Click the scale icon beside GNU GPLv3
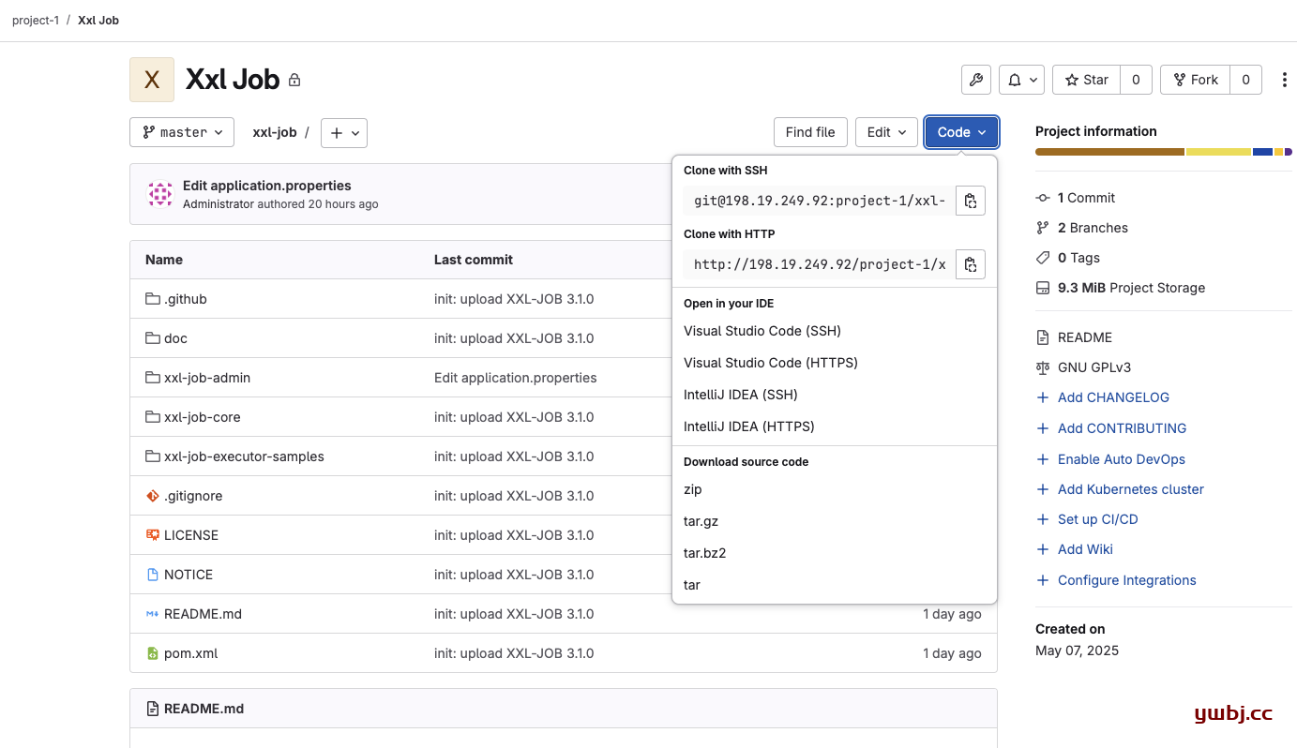Screen dimensions: 1297x748 pyautogui.click(x=1043, y=367)
